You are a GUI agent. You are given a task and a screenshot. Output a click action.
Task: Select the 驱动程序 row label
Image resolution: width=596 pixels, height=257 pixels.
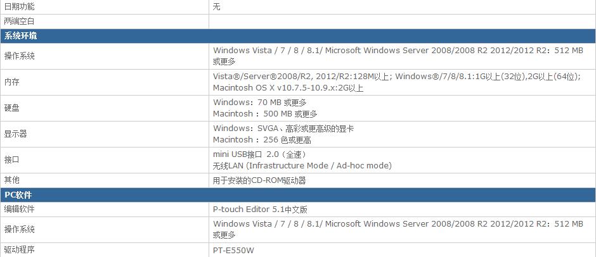[x=19, y=250]
